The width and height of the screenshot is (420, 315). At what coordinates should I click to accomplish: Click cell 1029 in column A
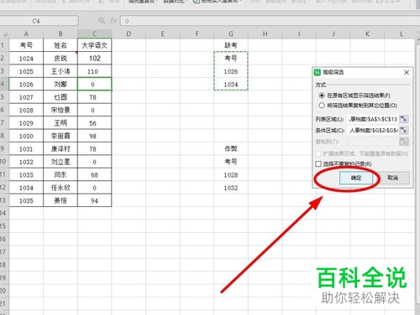(x=26, y=123)
